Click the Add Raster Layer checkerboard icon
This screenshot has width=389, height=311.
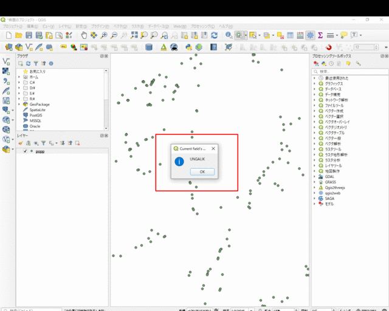coord(6,72)
